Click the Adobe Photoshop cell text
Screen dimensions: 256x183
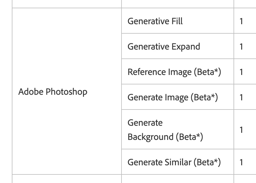tap(53, 92)
